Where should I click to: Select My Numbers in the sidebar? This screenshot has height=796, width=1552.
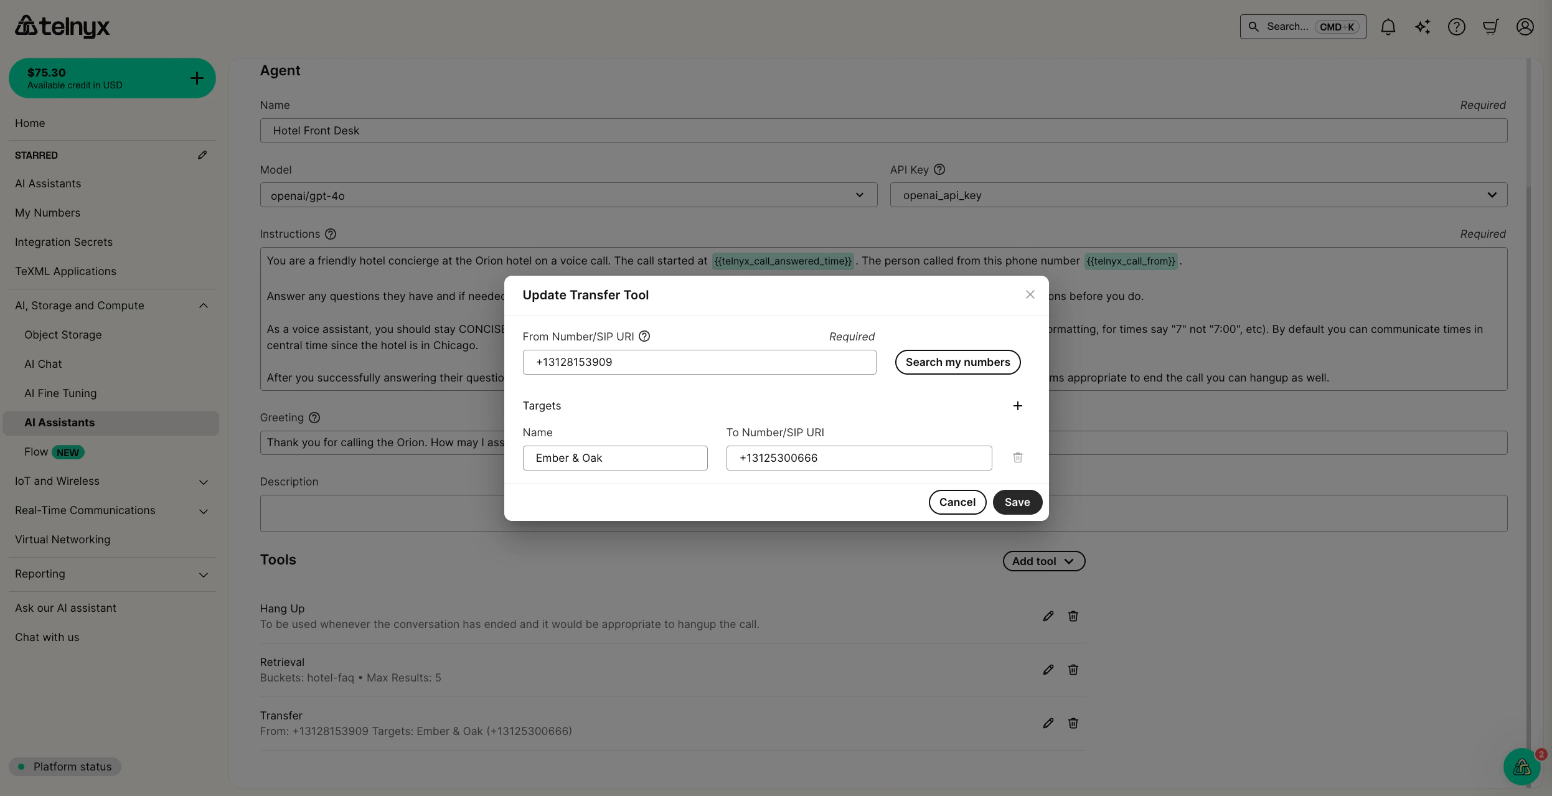click(x=47, y=212)
